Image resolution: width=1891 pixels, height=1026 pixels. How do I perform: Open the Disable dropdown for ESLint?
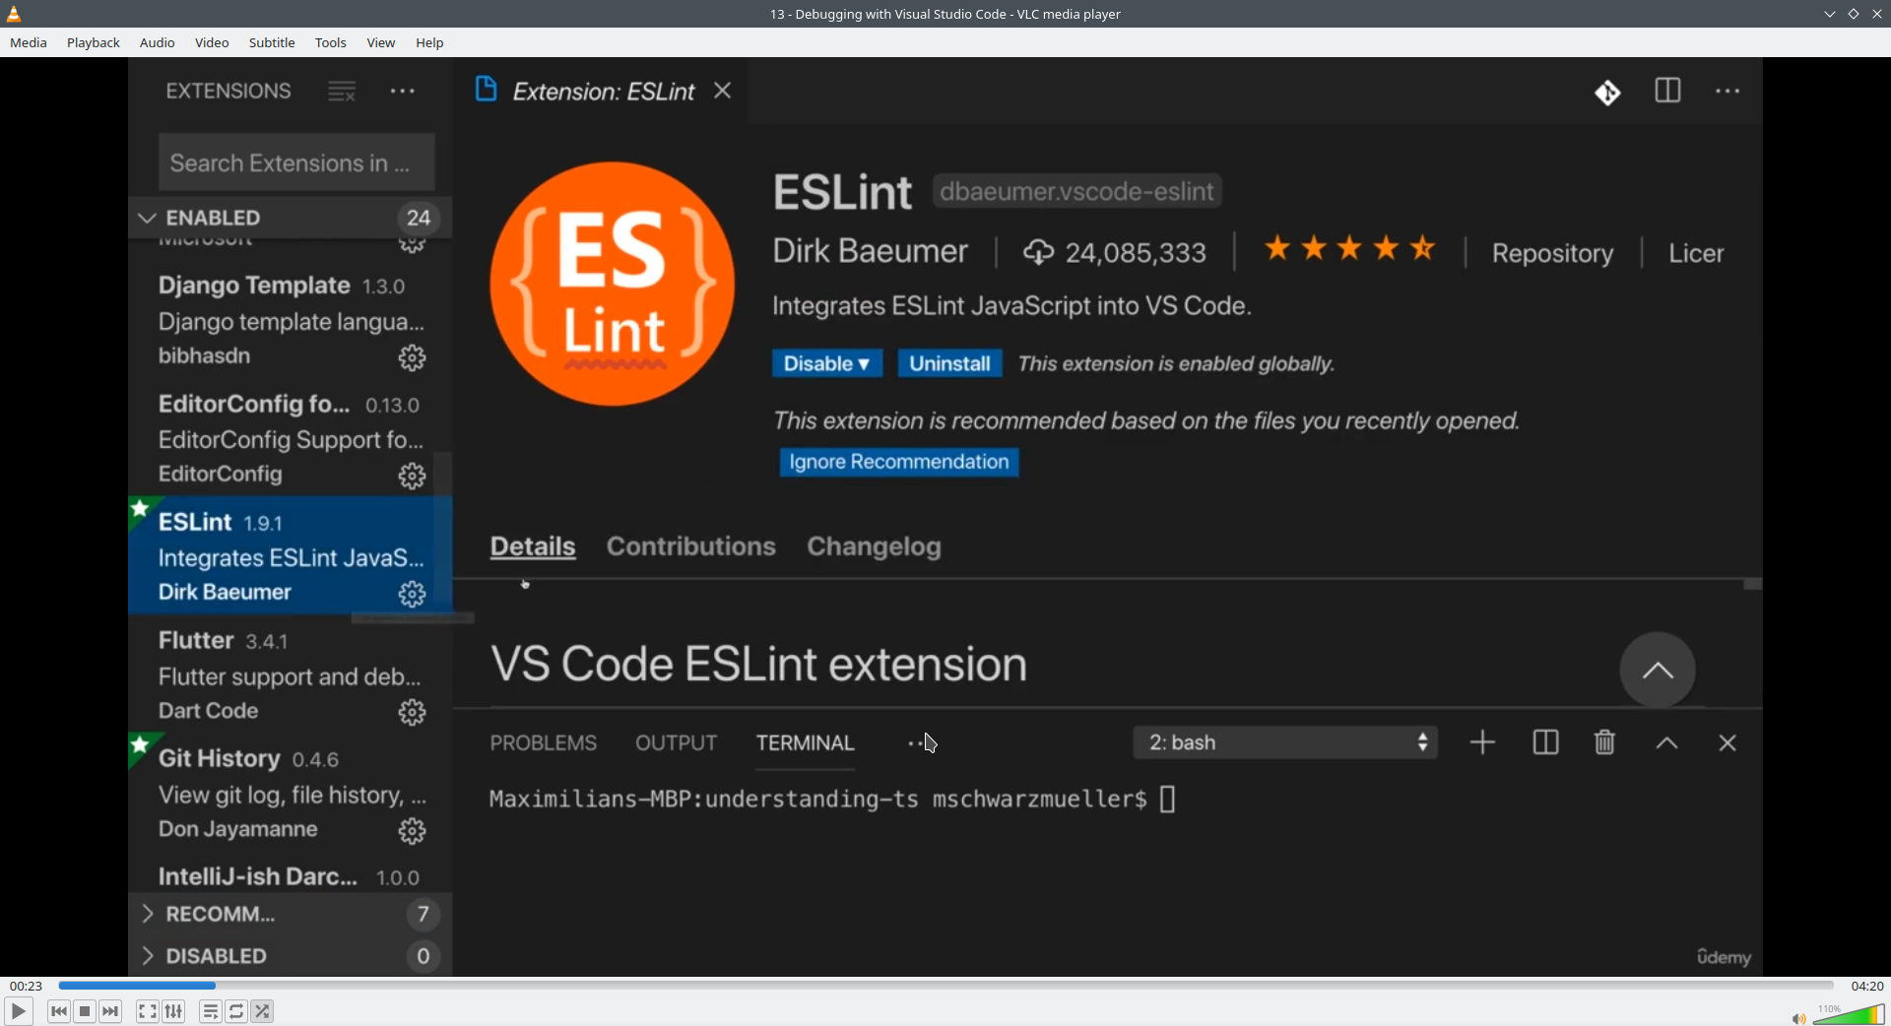coord(826,363)
